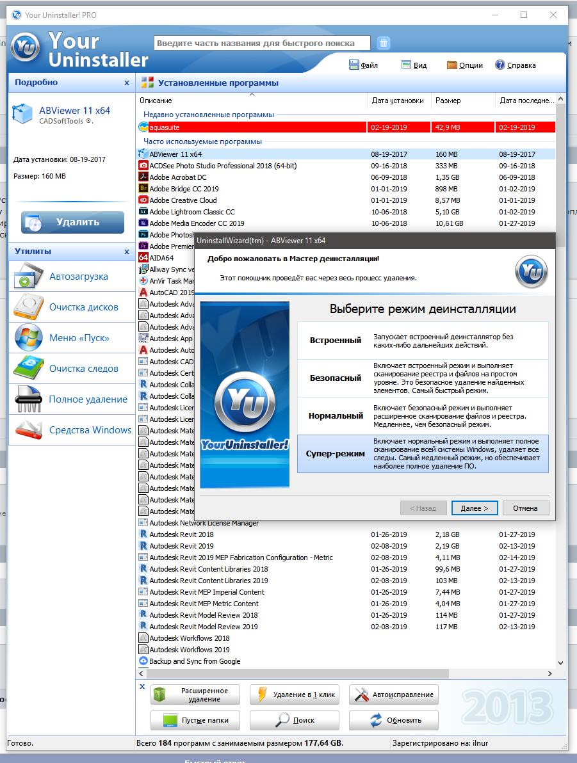Click the horizontal scrollbar left arrow
Viewport: 577px width, 763px height.
tap(141, 674)
